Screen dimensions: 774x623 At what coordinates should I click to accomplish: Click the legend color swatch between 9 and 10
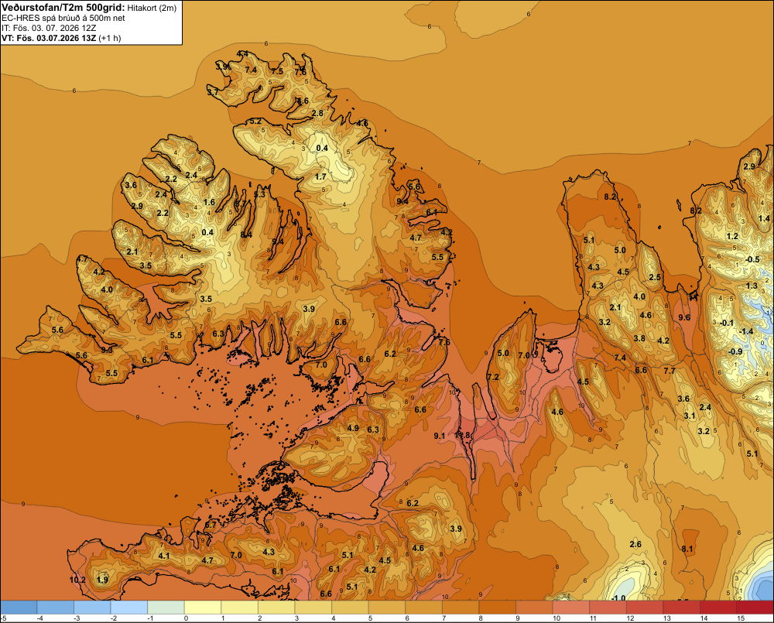[534, 608]
